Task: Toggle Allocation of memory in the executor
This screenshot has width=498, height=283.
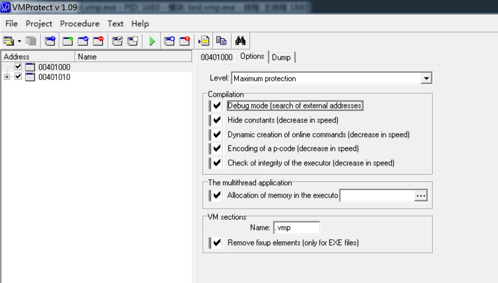Action: point(217,195)
